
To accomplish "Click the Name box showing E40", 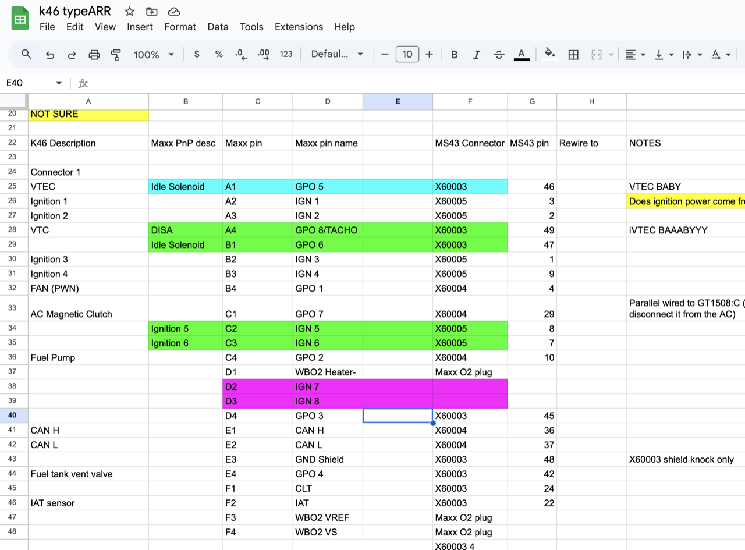I will click(x=34, y=83).
